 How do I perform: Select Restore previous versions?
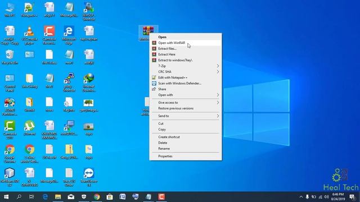pyautogui.click(x=186, y=108)
